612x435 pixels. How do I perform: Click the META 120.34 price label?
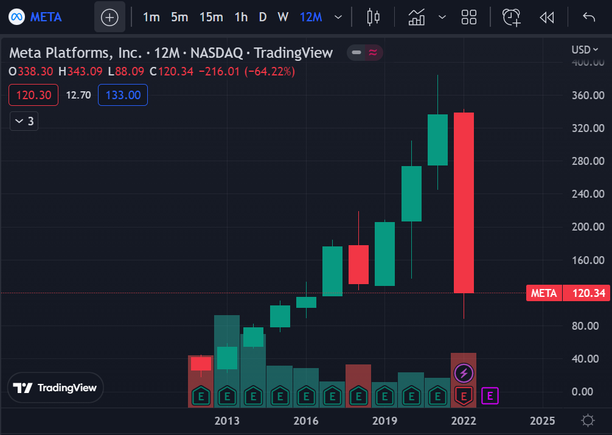pos(568,293)
